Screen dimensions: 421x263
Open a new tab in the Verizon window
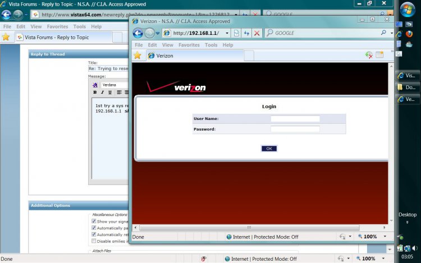(249, 56)
